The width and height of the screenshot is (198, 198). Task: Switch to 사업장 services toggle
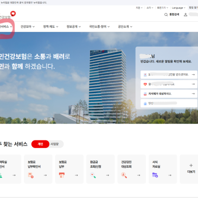tap(55, 144)
